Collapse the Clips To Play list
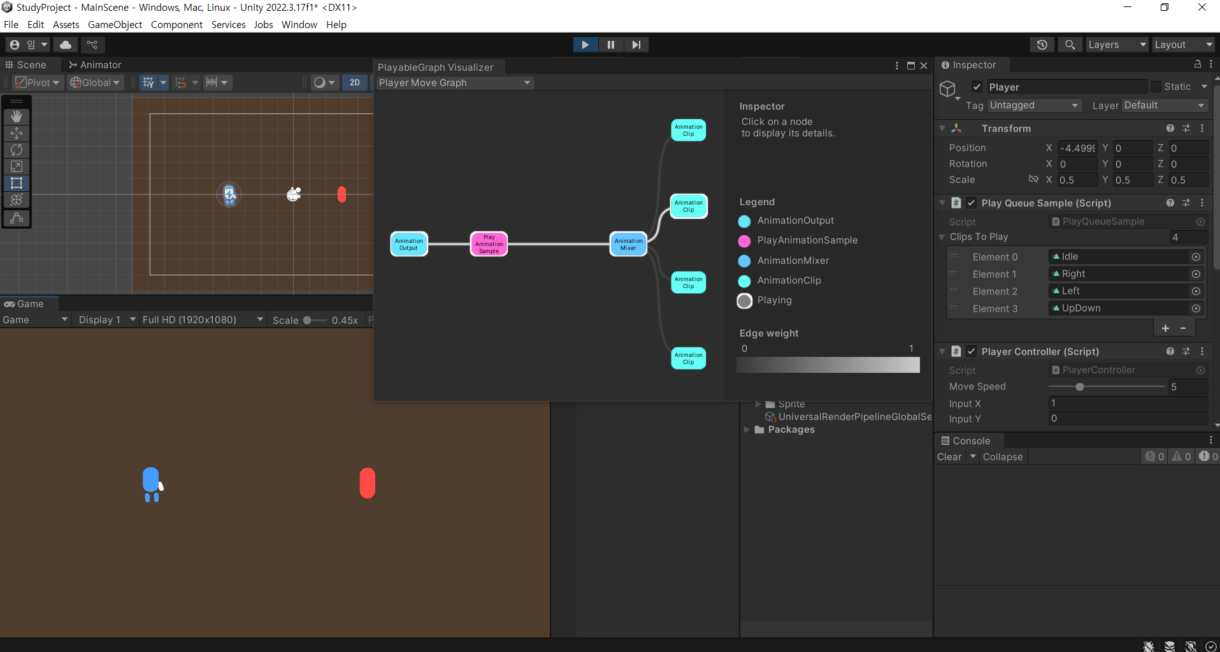1220x652 pixels. point(942,237)
